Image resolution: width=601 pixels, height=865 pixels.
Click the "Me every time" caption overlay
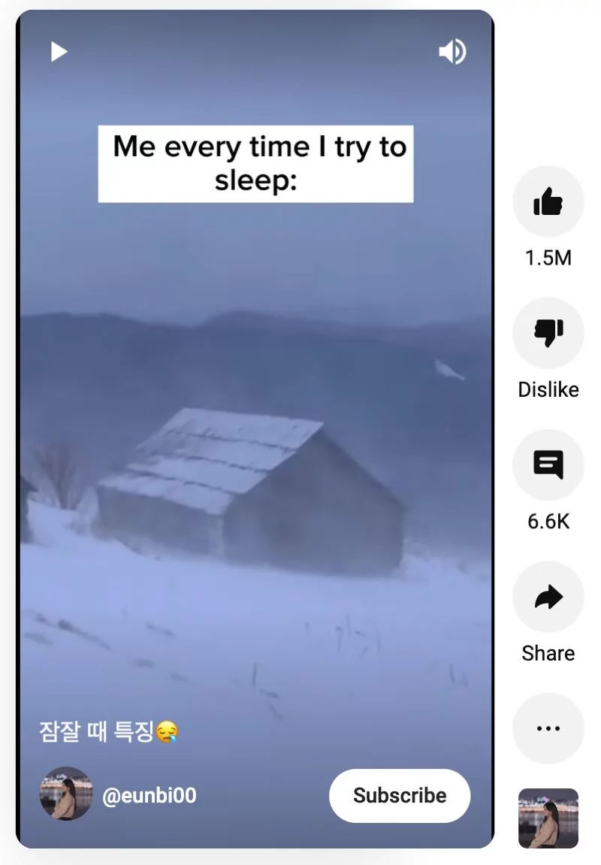256,164
